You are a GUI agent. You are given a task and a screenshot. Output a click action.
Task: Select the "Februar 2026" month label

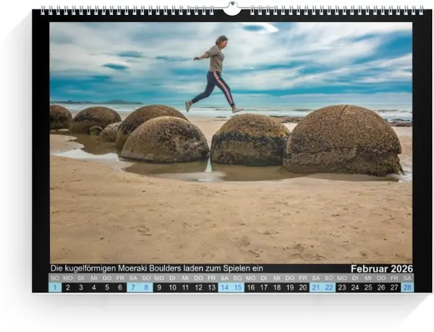tap(381, 269)
